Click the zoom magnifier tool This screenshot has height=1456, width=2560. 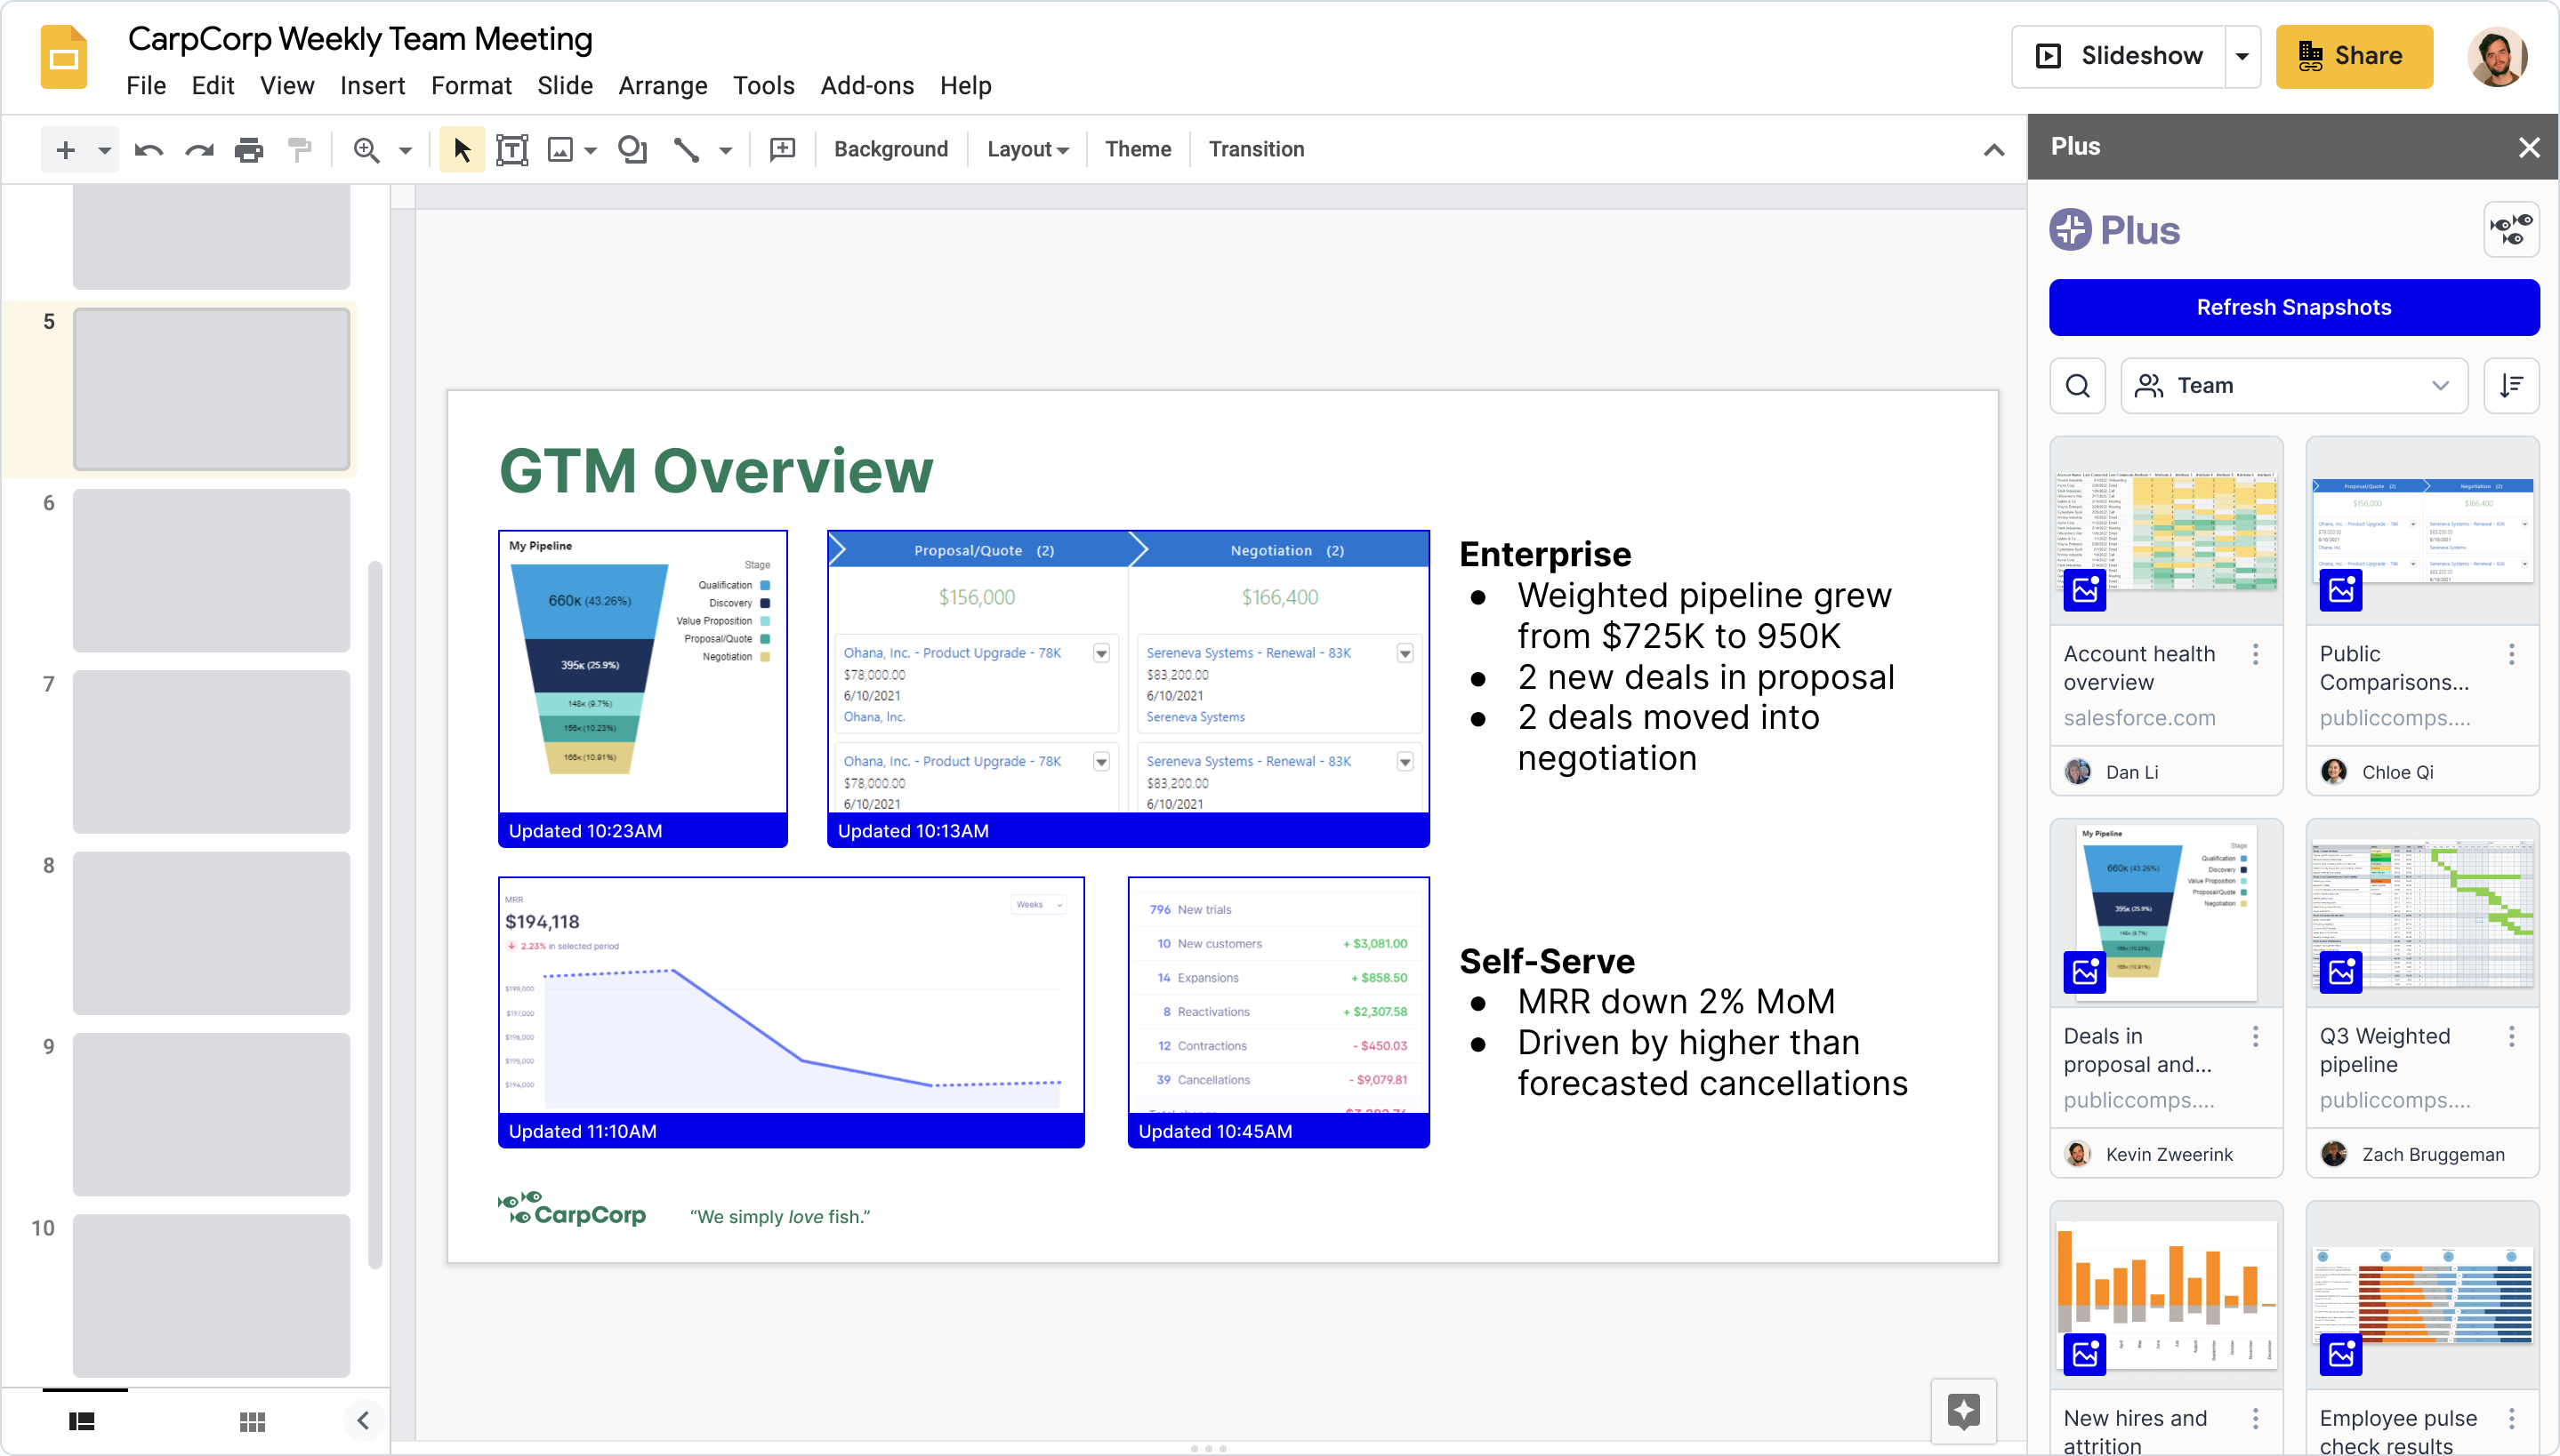[x=366, y=150]
